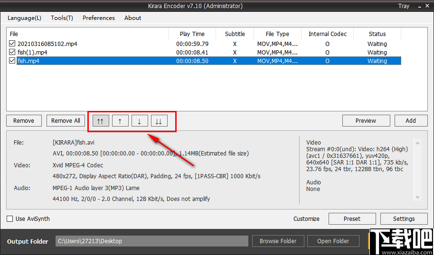Click Browse Folder button

278,241
